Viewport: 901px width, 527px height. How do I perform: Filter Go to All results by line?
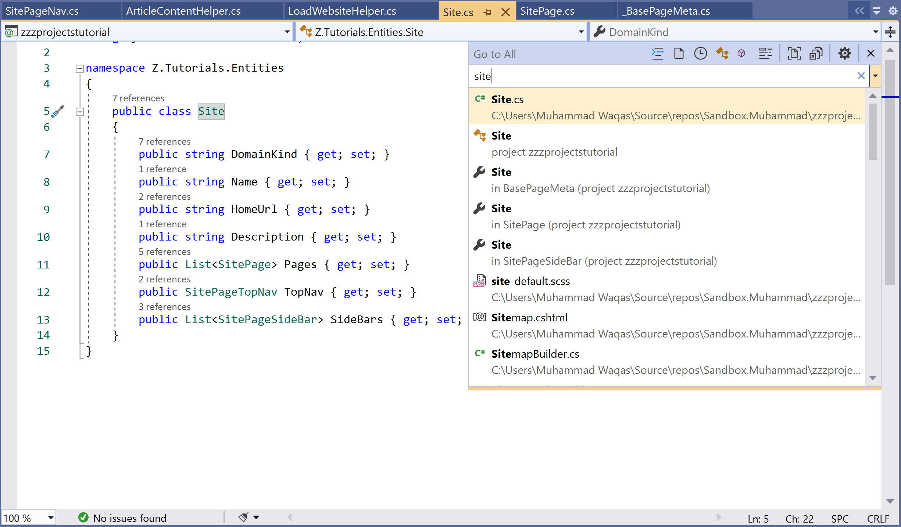(657, 54)
